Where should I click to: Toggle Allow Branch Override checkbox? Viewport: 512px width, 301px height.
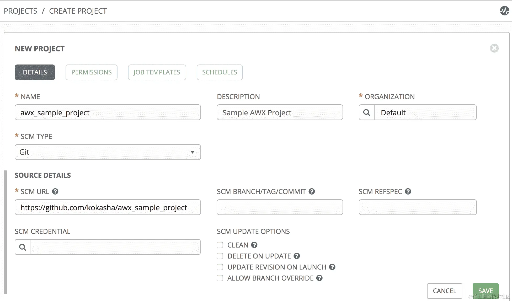220,278
